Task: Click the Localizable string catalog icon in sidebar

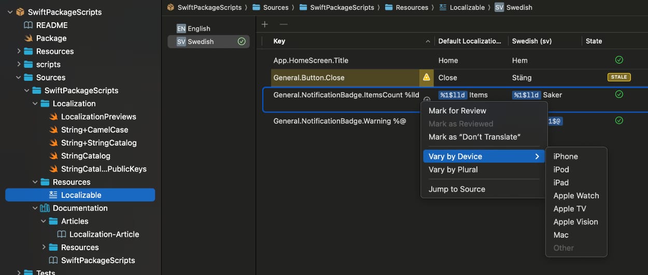Action: coord(53,195)
